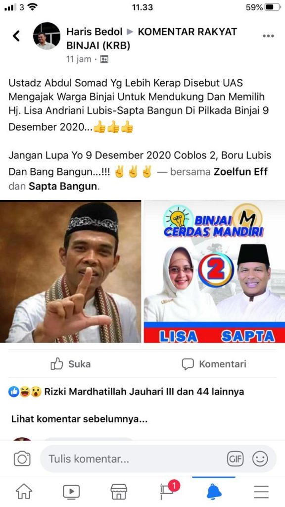
Task: Open the camera icon in comment bar
Action: 22,458
